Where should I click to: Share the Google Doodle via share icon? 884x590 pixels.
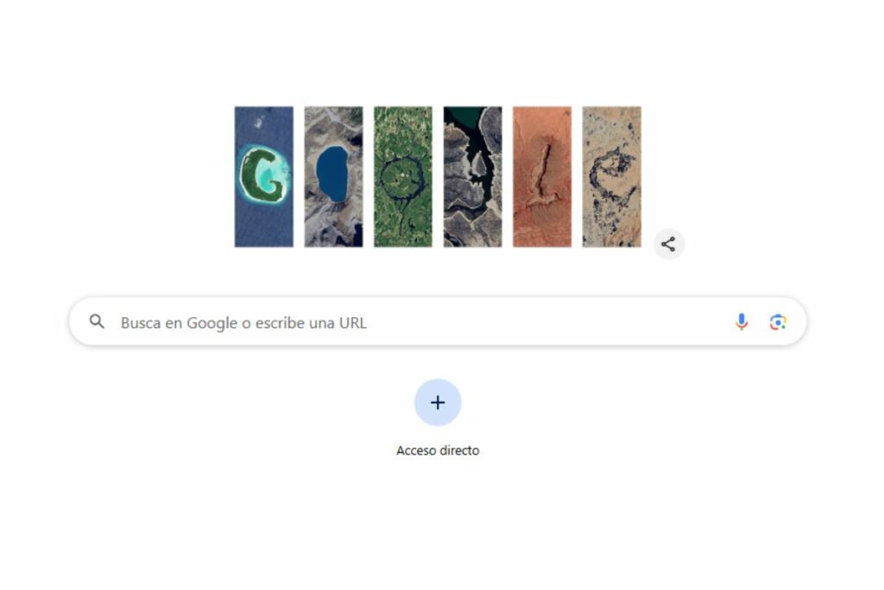pos(668,244)
